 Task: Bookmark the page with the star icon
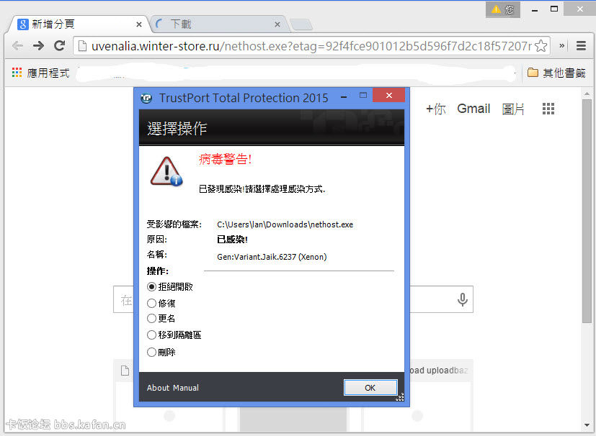pyautogui.click(x=541, y=46)
